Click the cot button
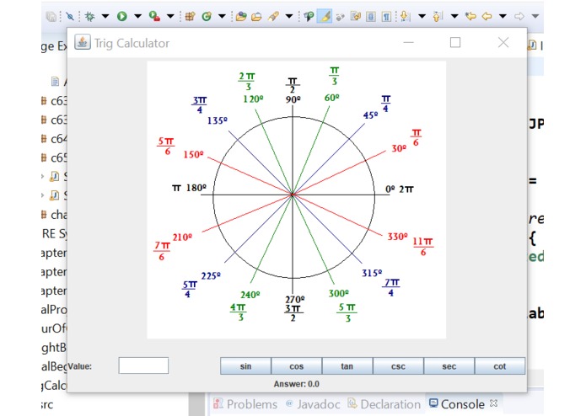Image resolution: width=586 pixels, height=416 pixels. click(500, 366)
